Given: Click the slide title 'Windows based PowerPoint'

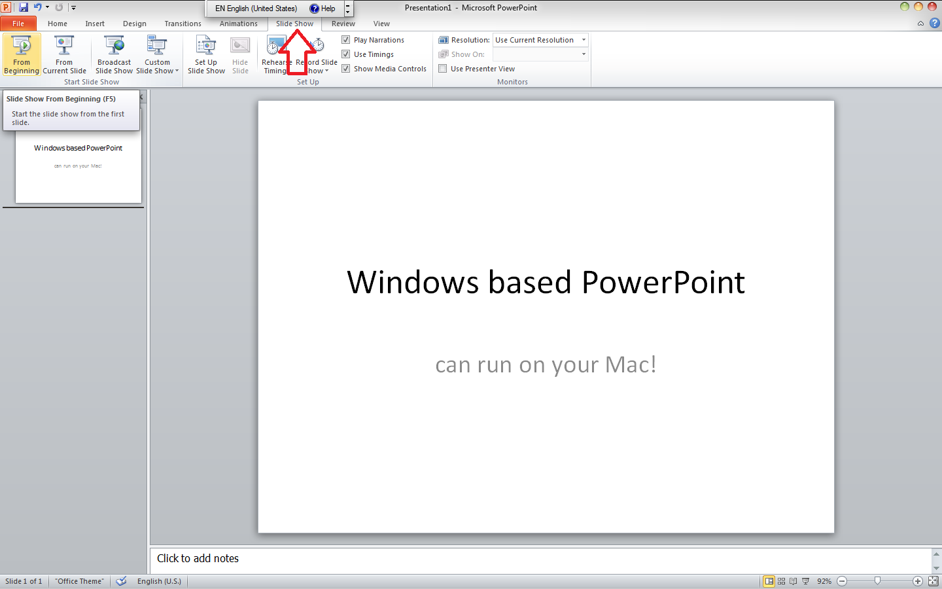Looking at the screenshot, I should [x=546, y=282].
